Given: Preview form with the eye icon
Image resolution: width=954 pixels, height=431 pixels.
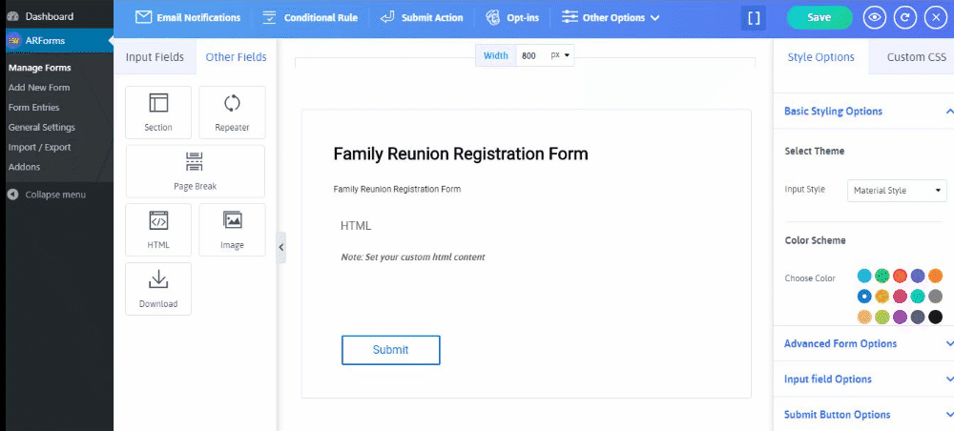Looking at the screenshot, I should [874, 17].
